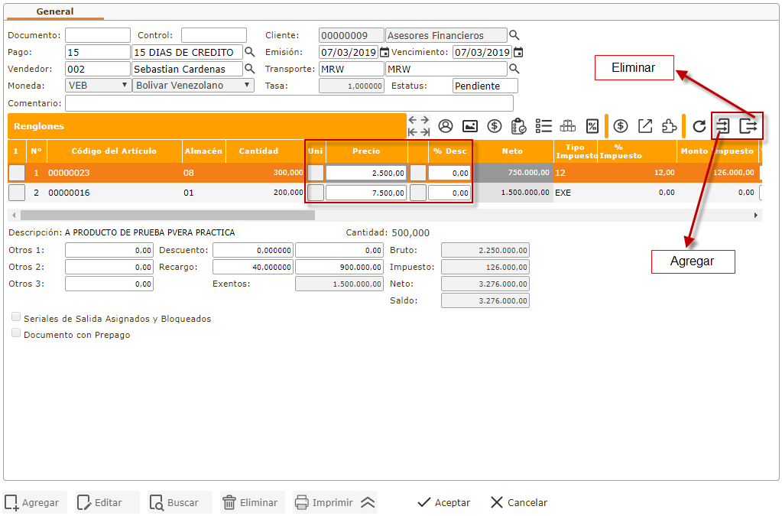This screenshot has width=782, height=516.
Task: Enable Seriales de Salida Asignados y Bloqueados
Action: click(x=16, y=316)
